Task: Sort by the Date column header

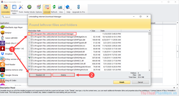Action: click(111, 31)
